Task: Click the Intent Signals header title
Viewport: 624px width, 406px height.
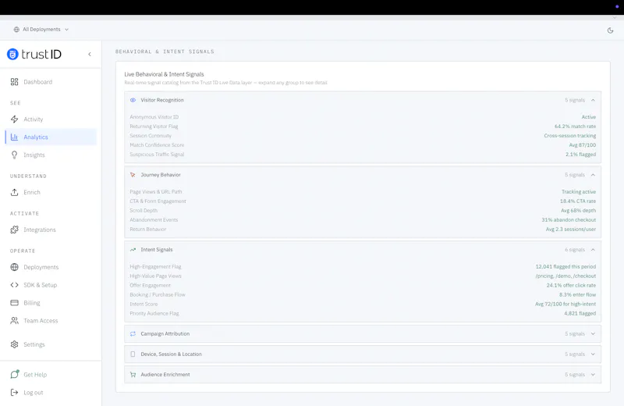Action: tap(157, 250)
